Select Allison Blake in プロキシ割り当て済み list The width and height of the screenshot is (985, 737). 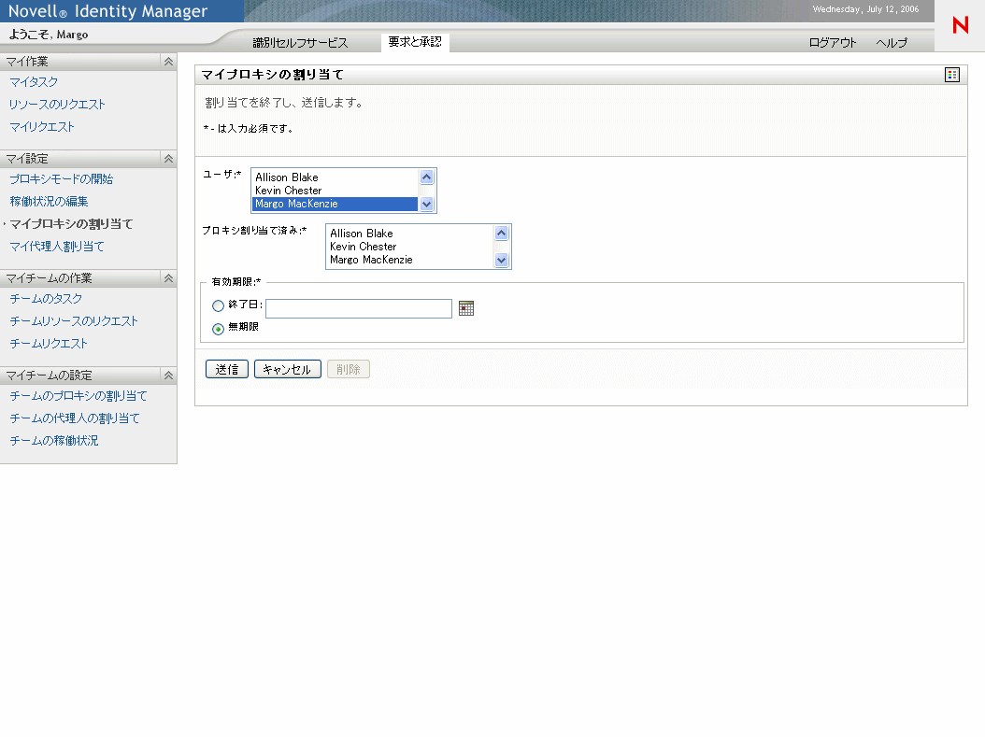pos(409,234)
